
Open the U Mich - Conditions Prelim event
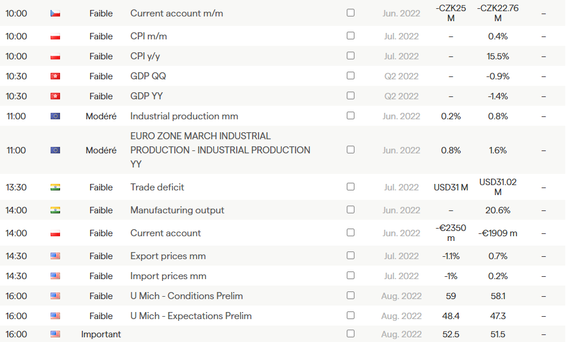pos(186,296)
